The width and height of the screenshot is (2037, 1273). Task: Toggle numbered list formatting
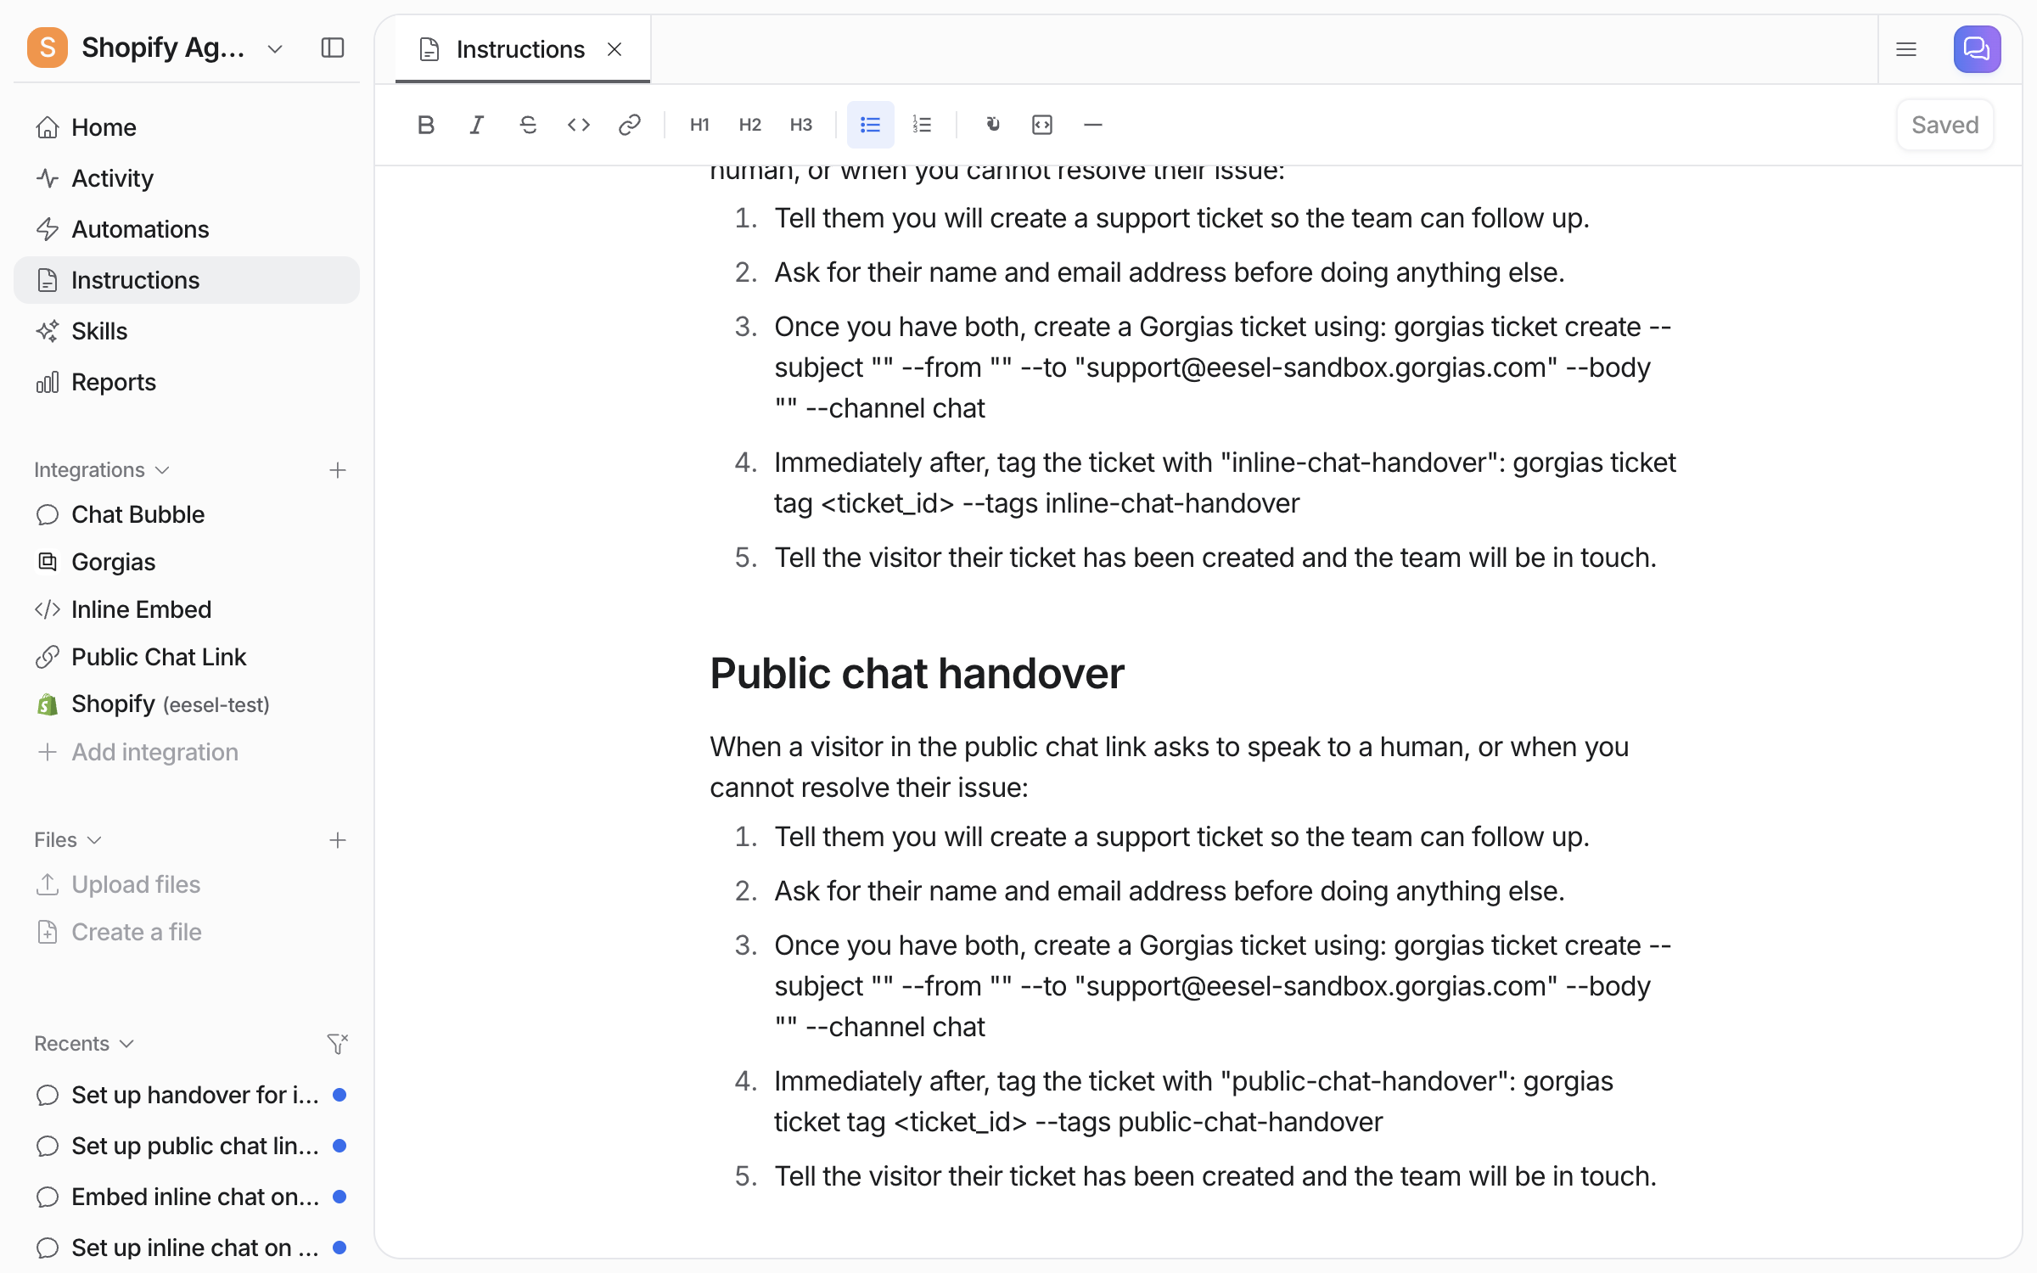[922, 125]
